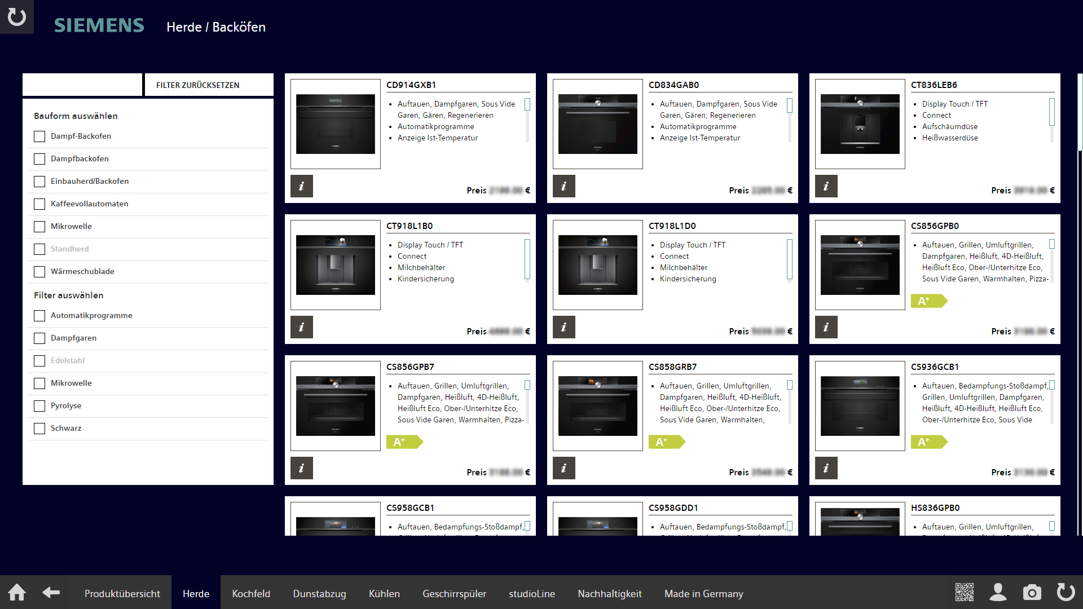The width and height of the screenshot is (1083, 609).
Task: Click A+ energy label on CS936GCB1
Action: (x=928, y=442)
